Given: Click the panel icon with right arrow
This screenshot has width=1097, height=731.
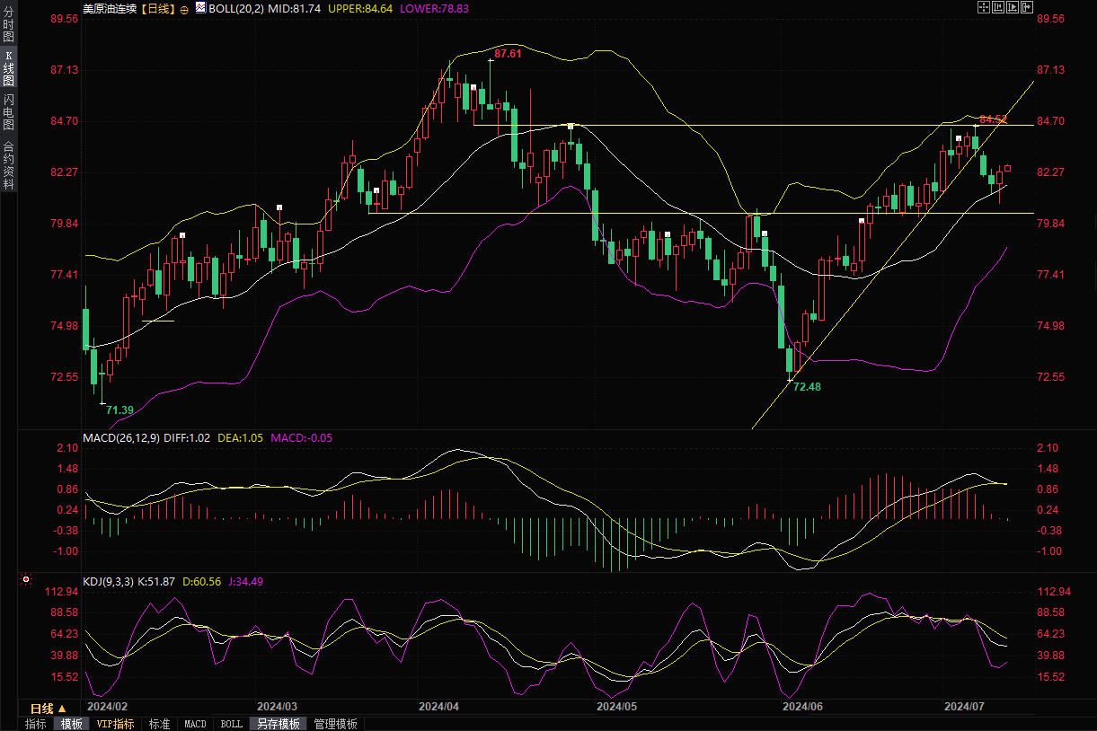Looking at the screenshot, I should 1026,8.
